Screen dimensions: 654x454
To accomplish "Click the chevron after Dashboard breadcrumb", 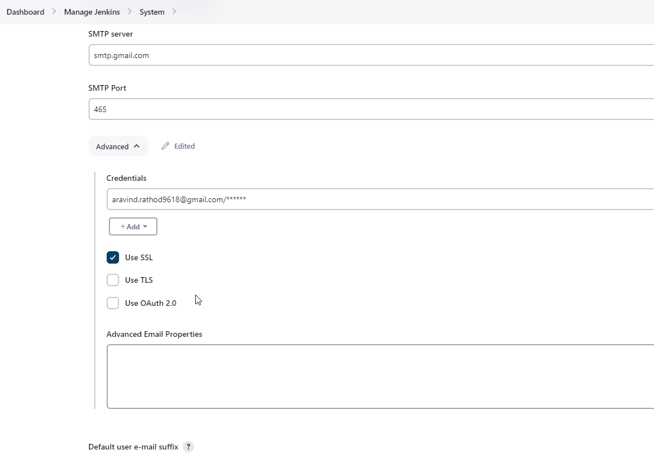I will tap(54, 12).
